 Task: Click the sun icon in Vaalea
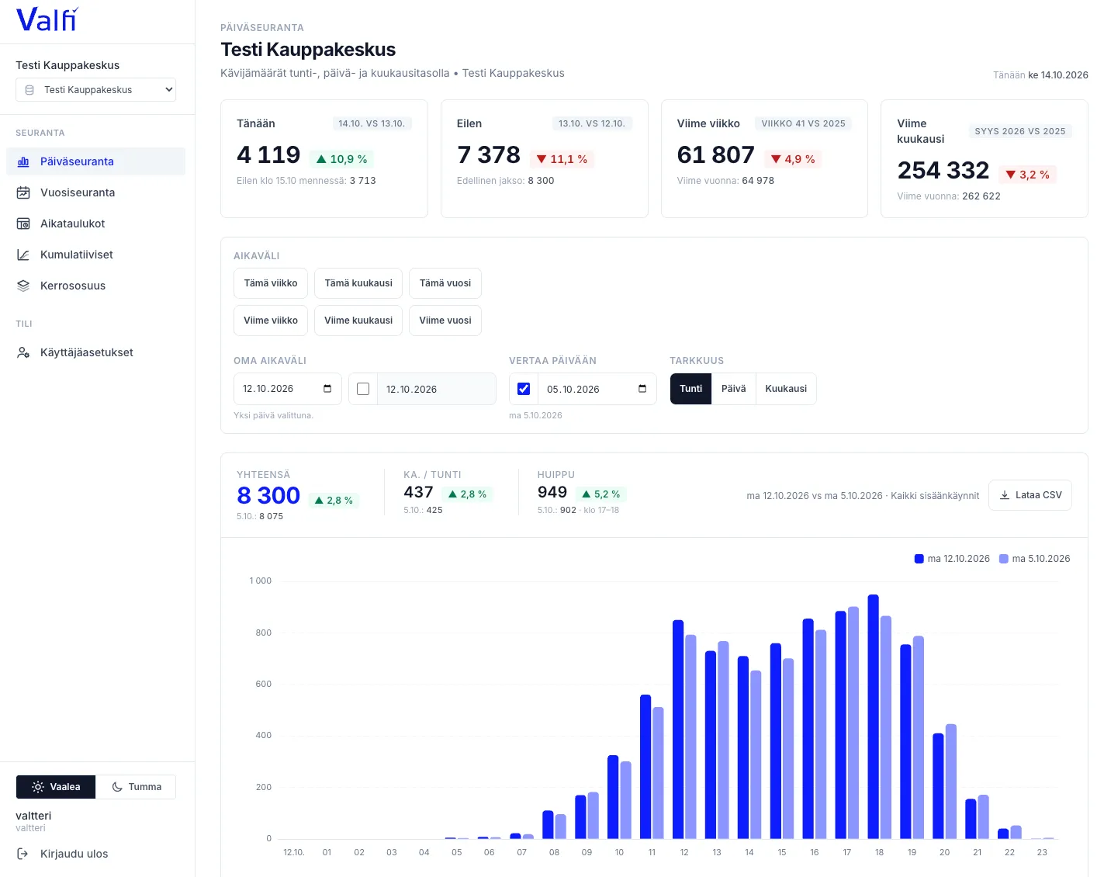[38, 787]
